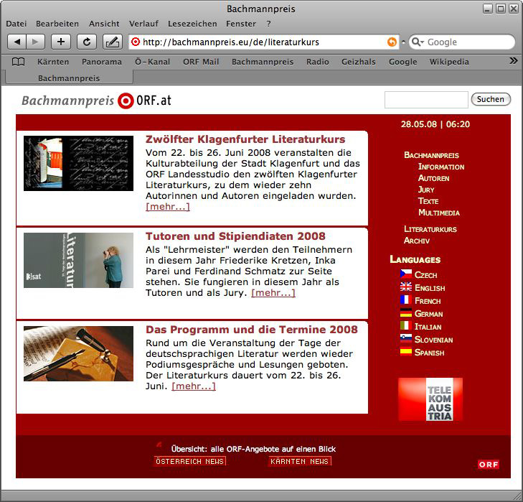Click [mehr...] after 'eingeladen wurden'

click(x=168, y=206)
